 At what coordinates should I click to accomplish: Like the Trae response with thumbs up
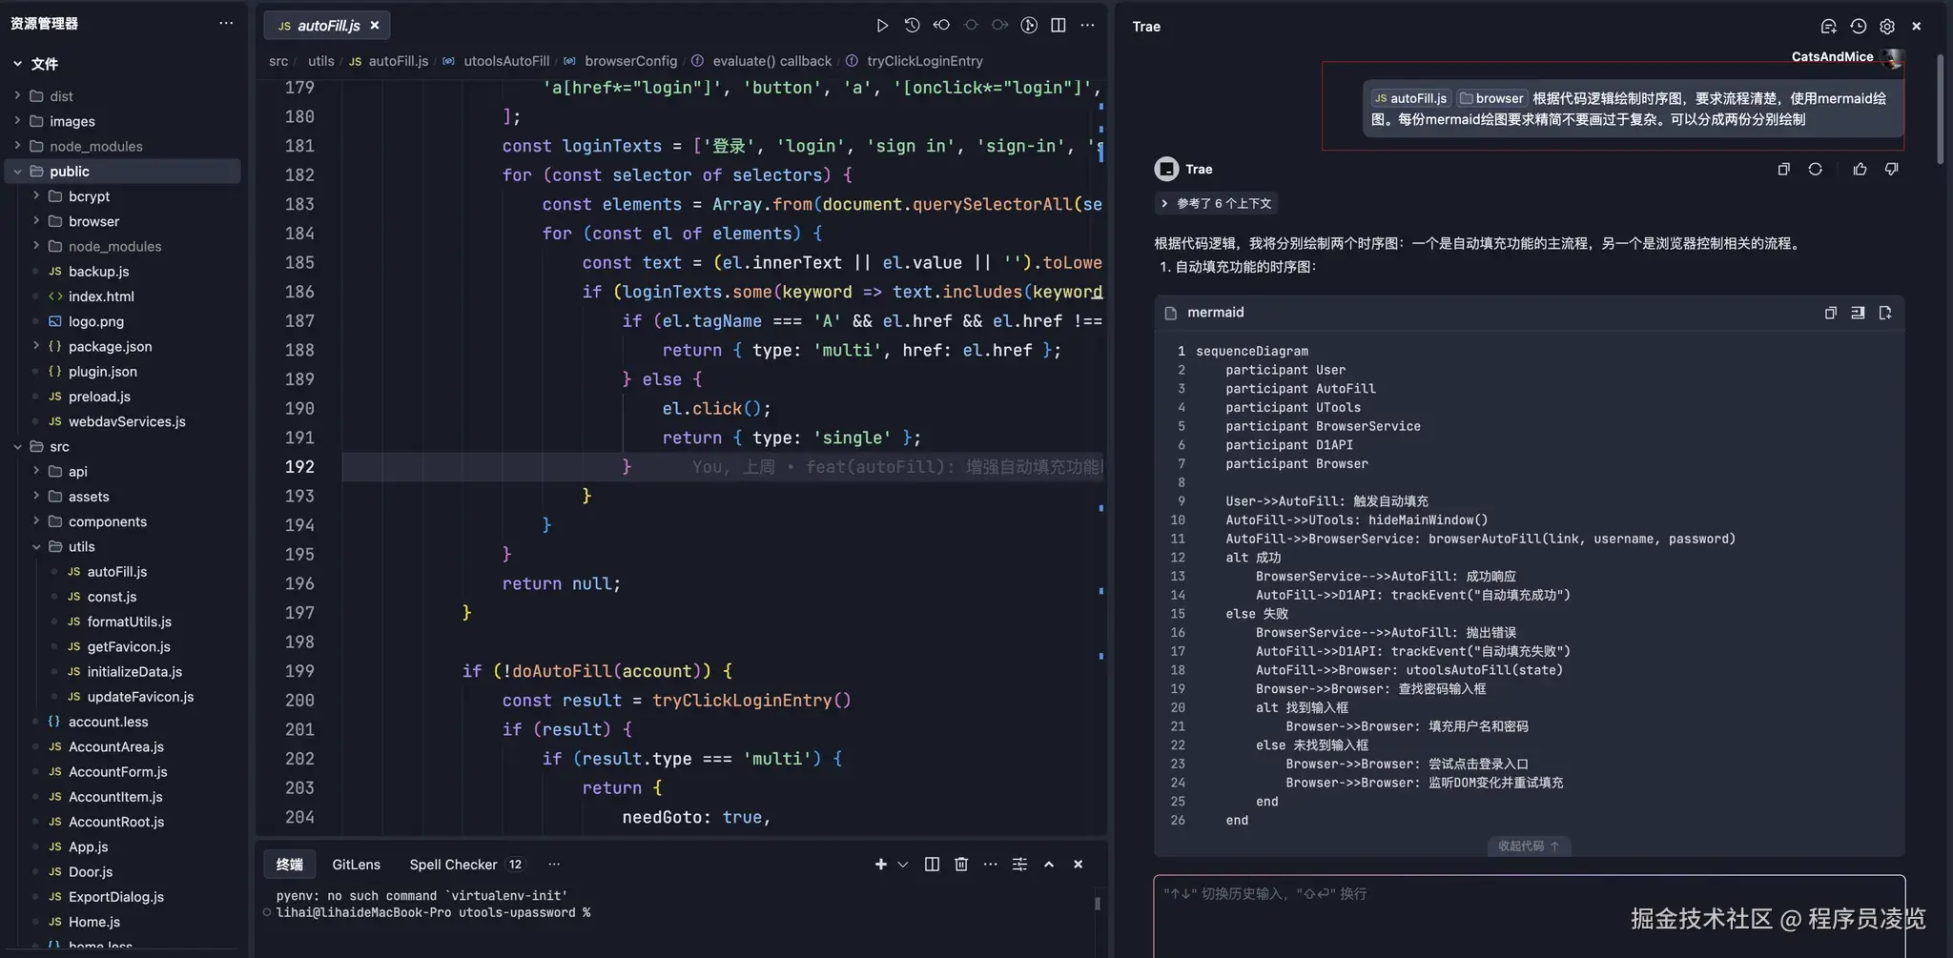tap(1860, 169)
